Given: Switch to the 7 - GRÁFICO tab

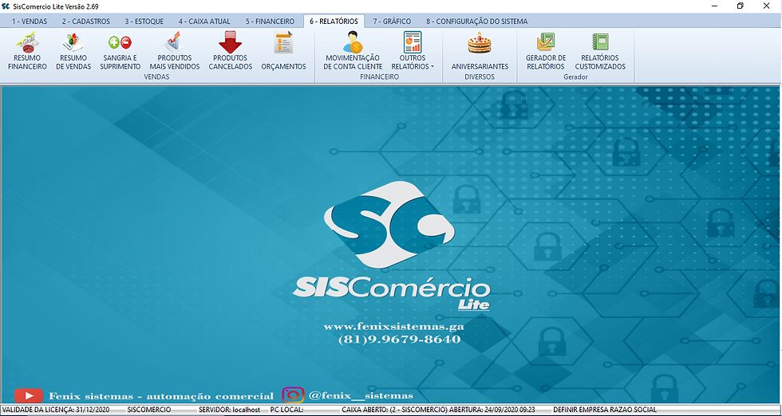Looking at the screenshot, I should click(392, 22).
